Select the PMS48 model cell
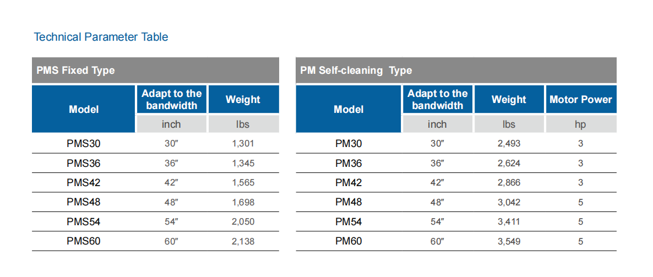This screenshot has height=277, width=653. pos(84,202)
